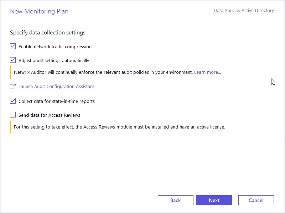
Task: Click the Send data for Access Reviews label
Action: 50,115
